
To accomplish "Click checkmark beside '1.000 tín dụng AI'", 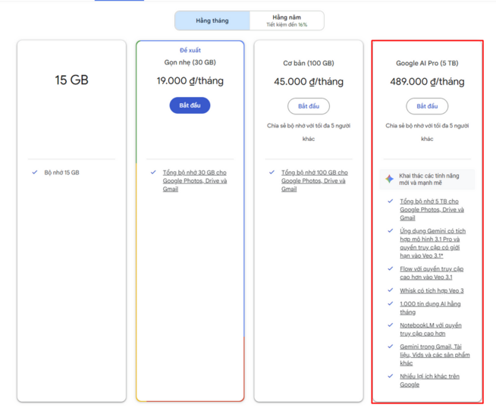I will click(x=391, y=304).
